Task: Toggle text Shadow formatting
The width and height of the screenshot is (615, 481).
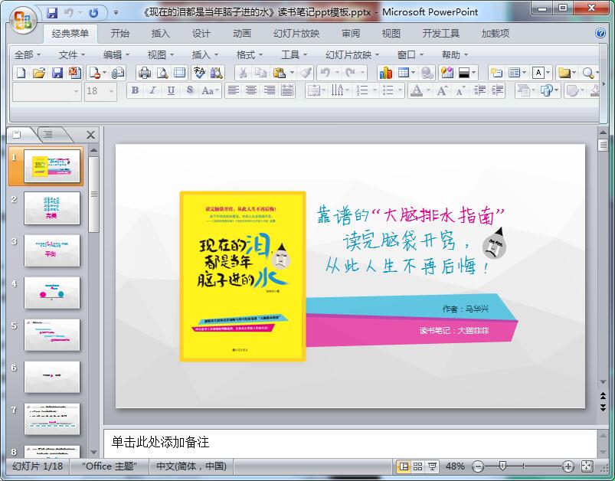Action: (189, 90)
